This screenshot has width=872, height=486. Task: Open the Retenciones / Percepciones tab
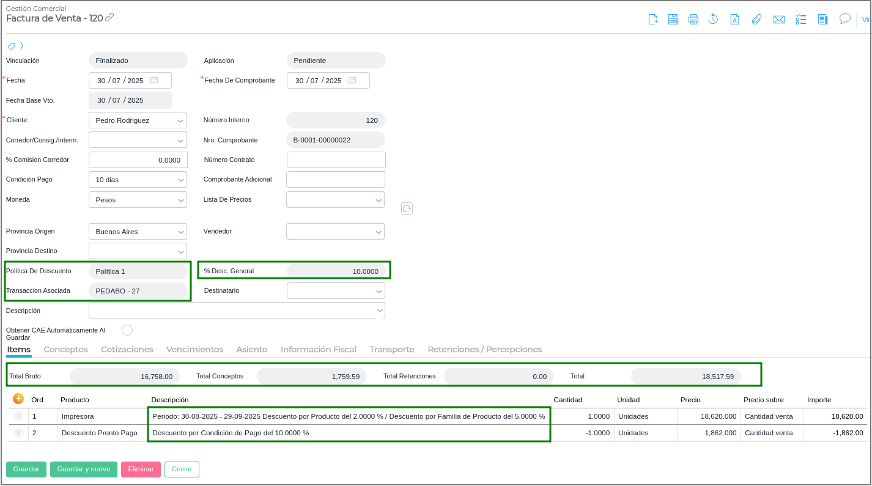tap(484, 350)
